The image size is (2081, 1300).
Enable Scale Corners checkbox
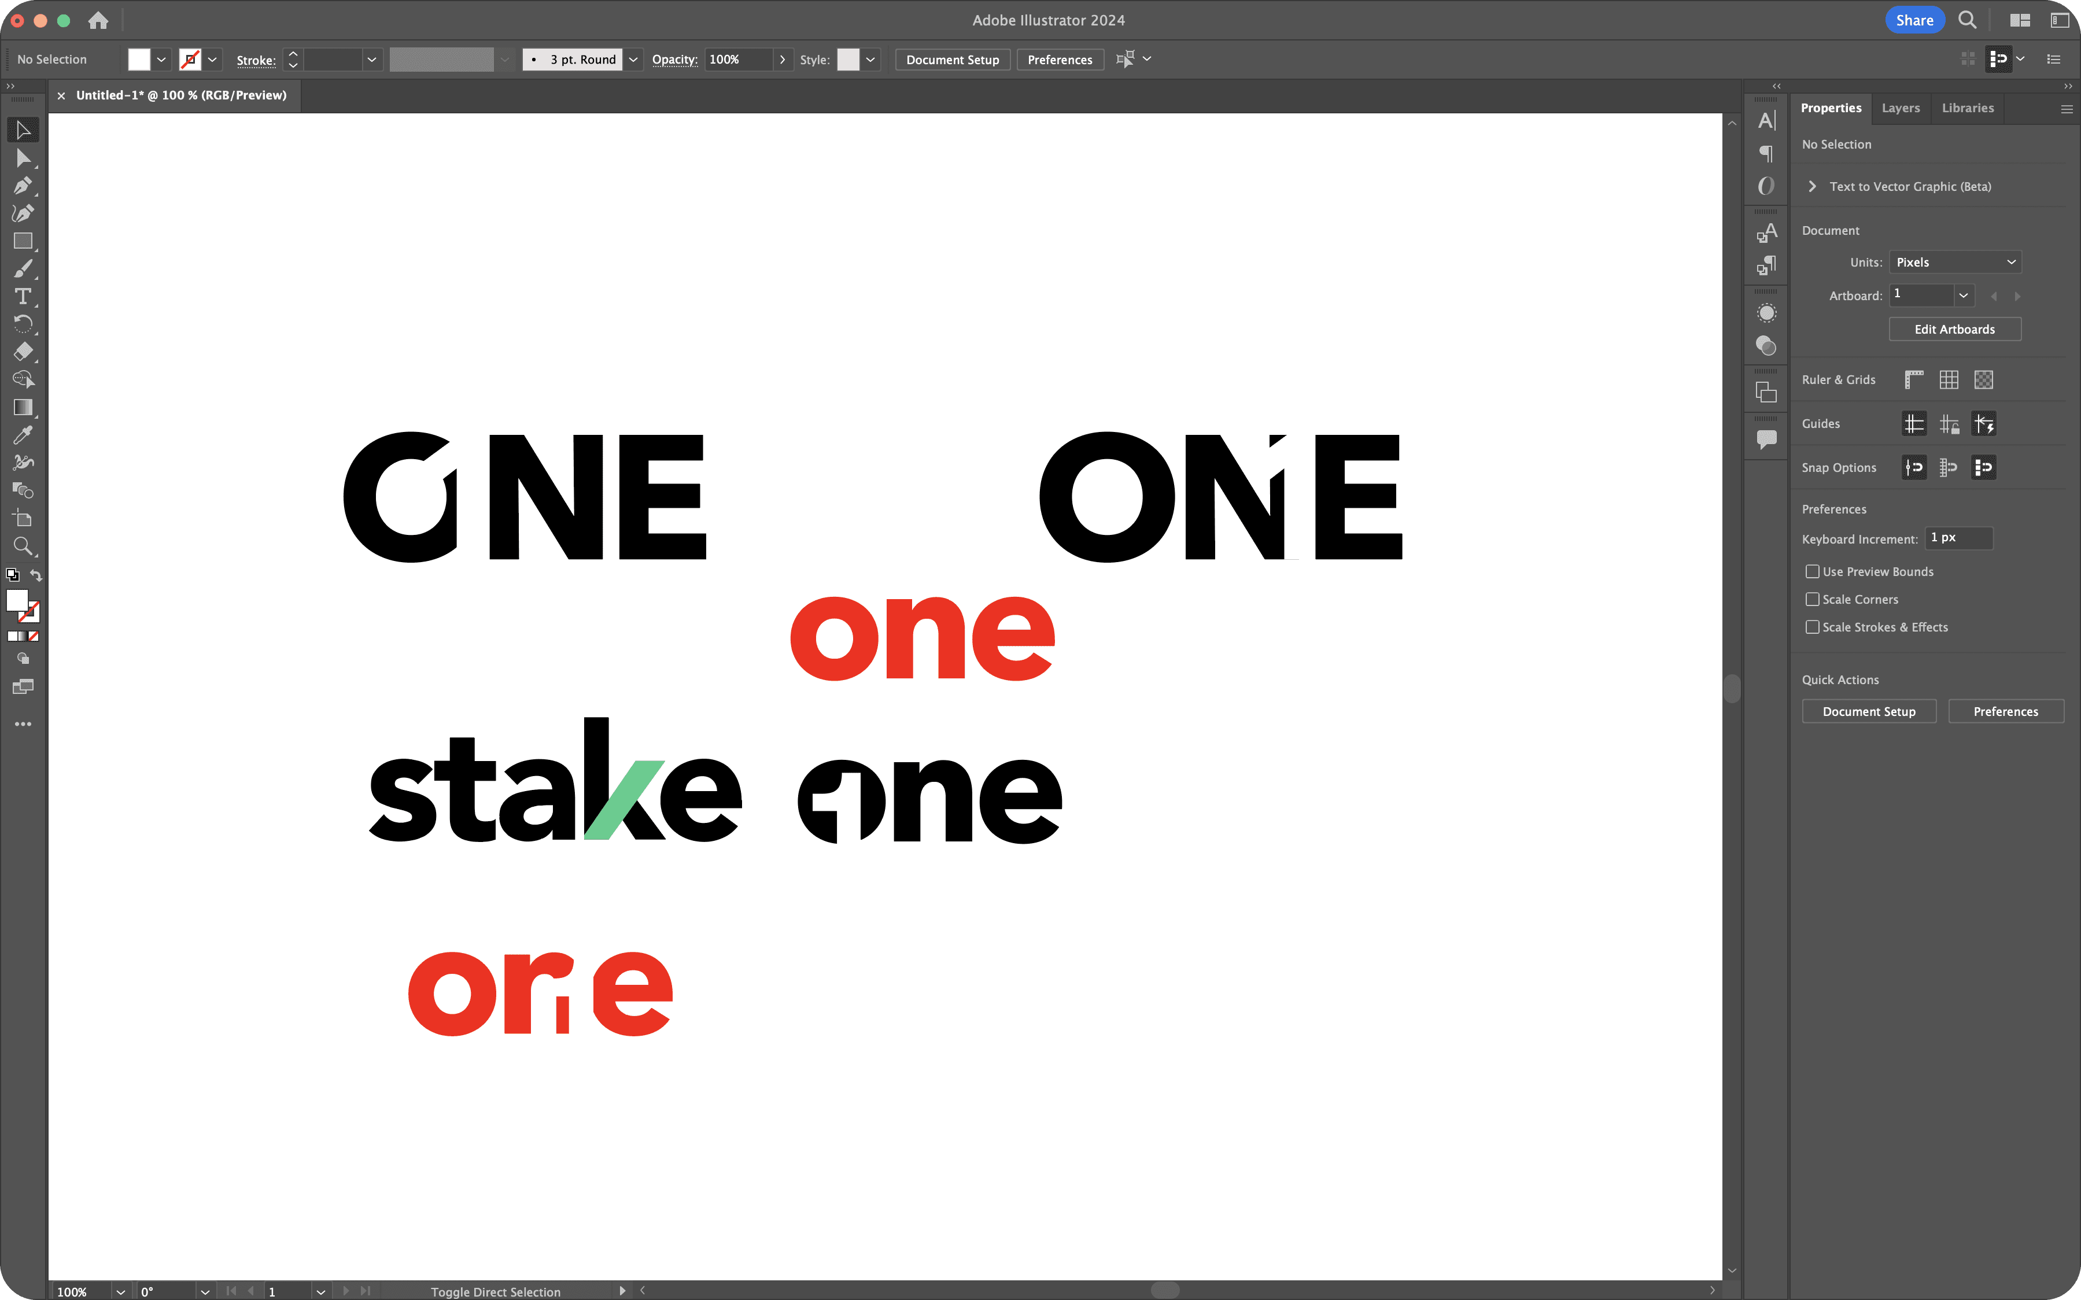point(1813,599)
